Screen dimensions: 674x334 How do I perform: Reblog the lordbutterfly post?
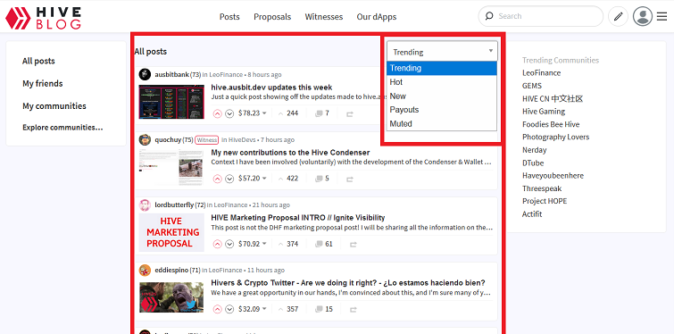click(354, 245)
